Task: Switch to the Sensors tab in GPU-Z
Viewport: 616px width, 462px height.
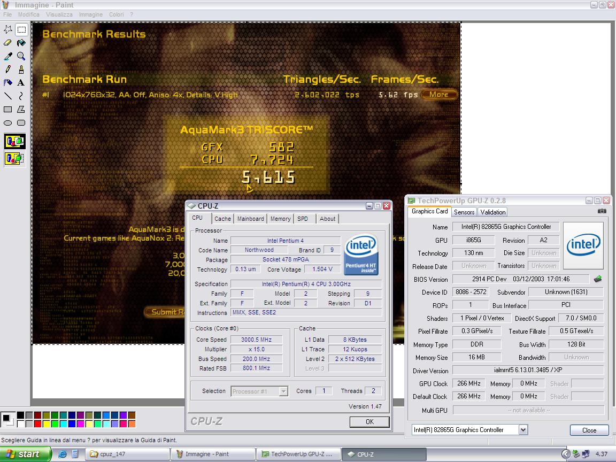Action: 464,212
